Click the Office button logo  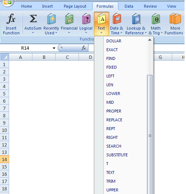point(7,3)
